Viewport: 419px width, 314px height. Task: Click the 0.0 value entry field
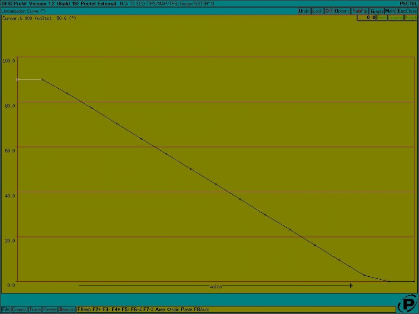point(367,18)
